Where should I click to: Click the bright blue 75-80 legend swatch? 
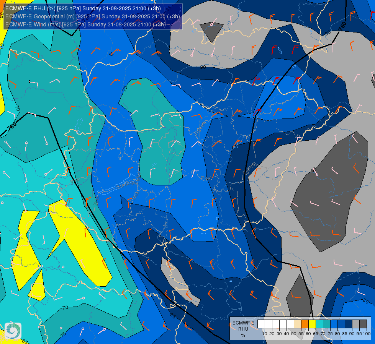click(x=334, y=324)
